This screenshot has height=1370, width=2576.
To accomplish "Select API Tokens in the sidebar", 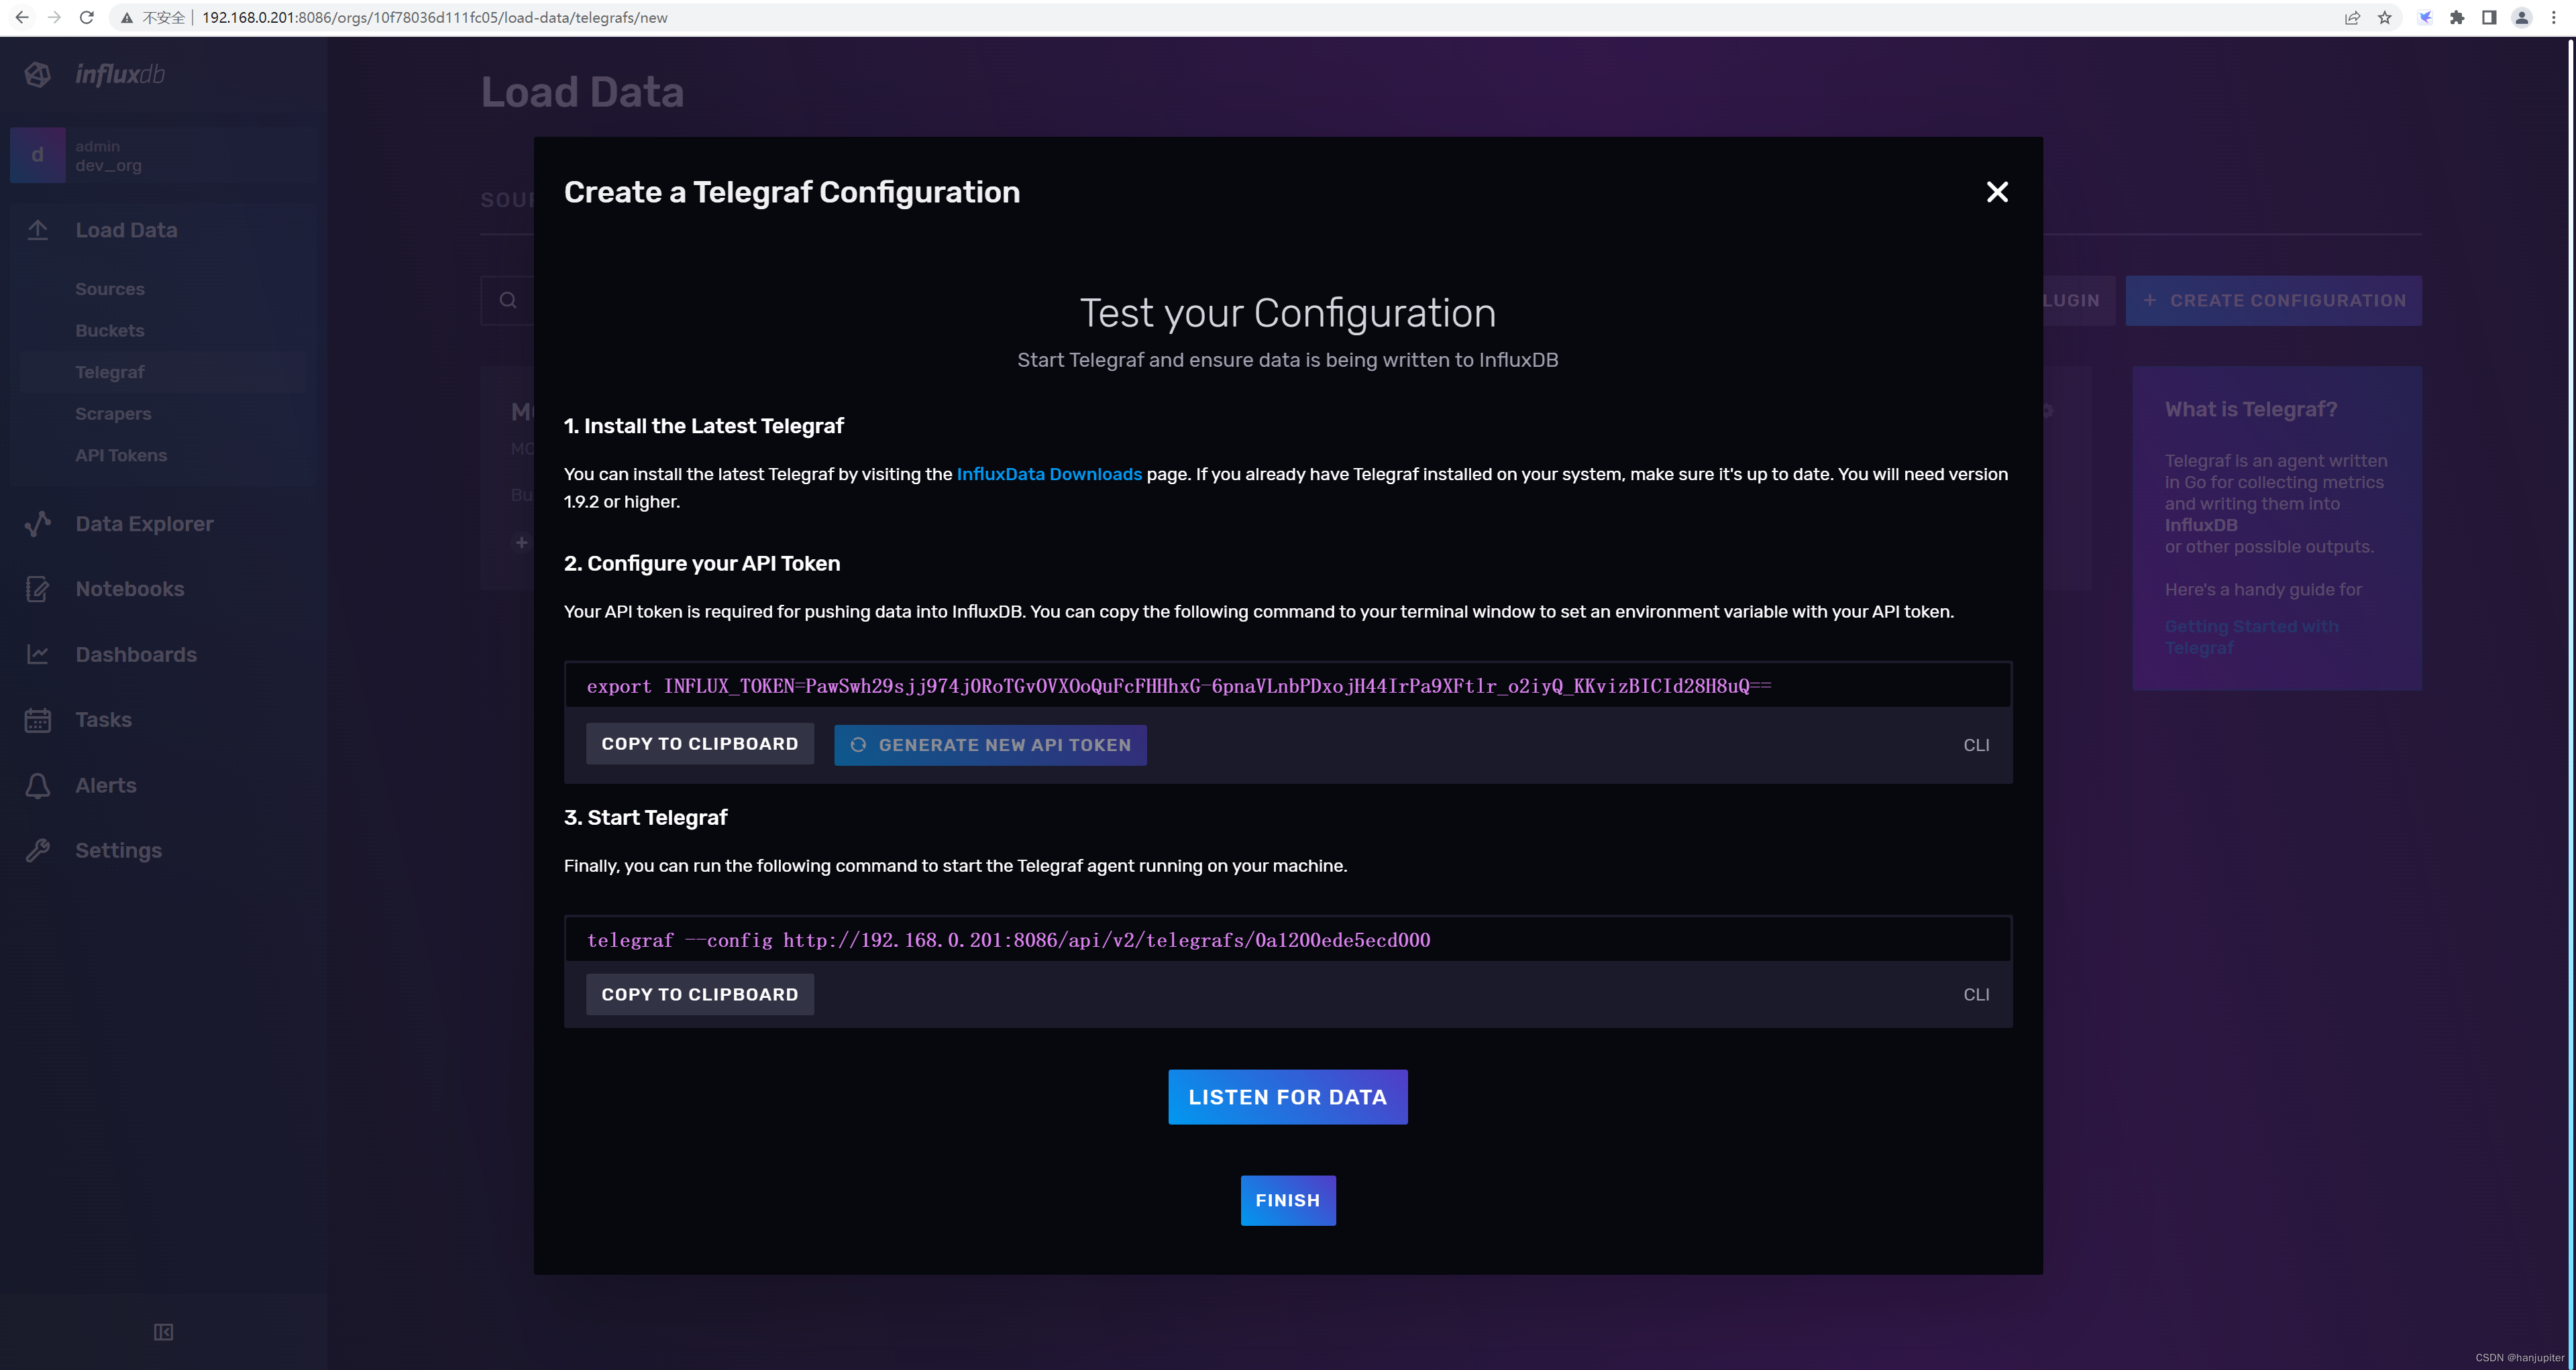I will tap(121, 456).
